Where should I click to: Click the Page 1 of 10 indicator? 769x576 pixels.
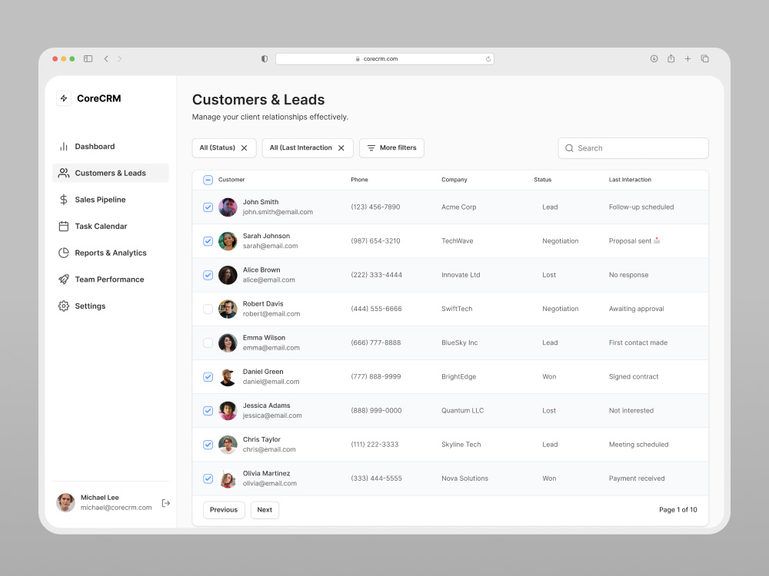point(677,510)
